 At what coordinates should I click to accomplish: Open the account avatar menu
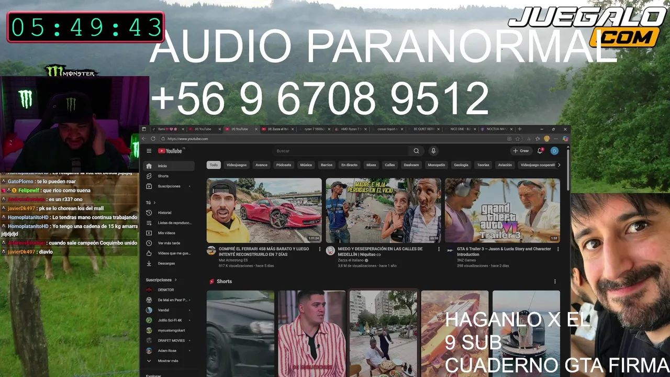click(554, 151)
